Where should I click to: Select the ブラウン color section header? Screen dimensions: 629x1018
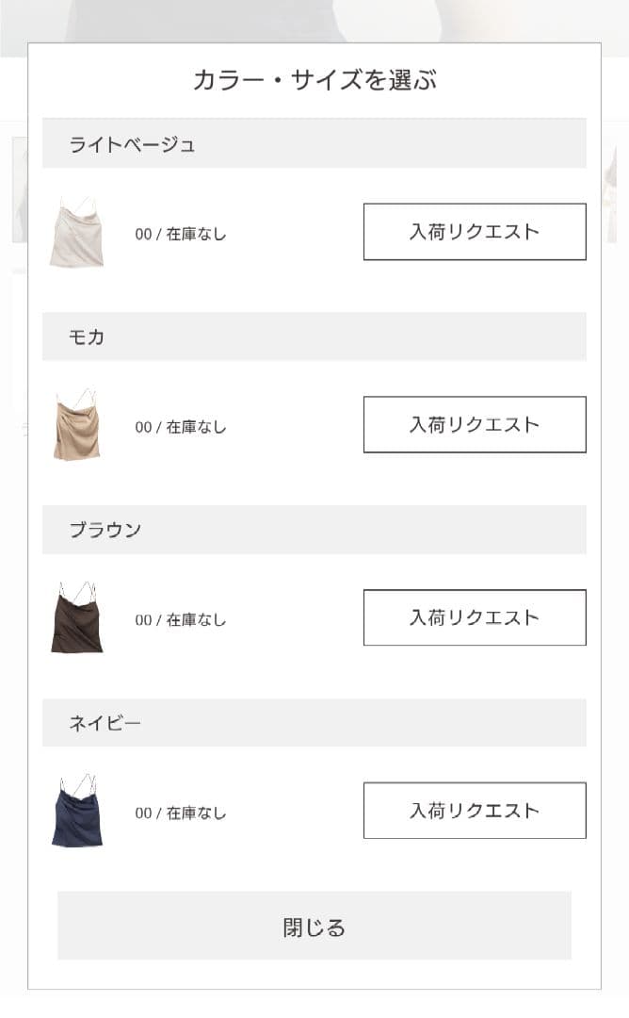314,530
